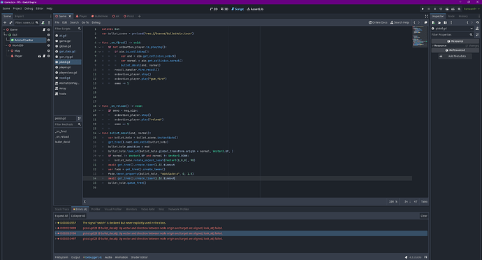The image size is (482, 260).
Task: Open Online Docs from script toolbar
Action: click(x=378, y=22)
